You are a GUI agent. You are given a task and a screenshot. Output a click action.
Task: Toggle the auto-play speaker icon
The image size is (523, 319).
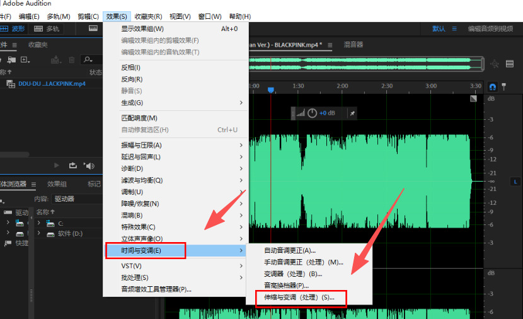tap(89, 166)
